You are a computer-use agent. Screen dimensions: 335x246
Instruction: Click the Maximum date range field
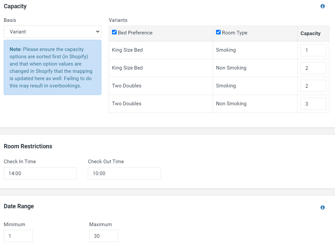[x=104, y=236]
